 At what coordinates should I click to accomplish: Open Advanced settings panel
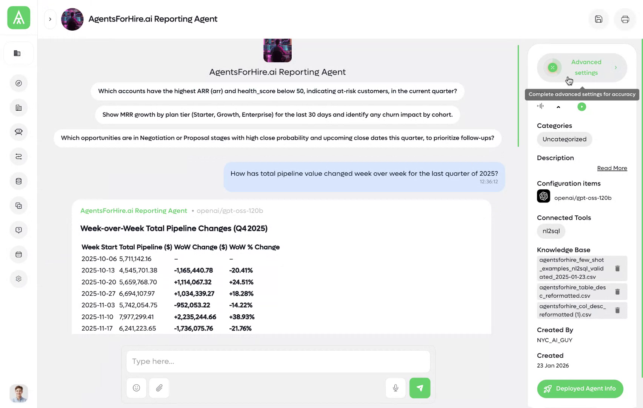pyautogui.click(x=582, y=68)
